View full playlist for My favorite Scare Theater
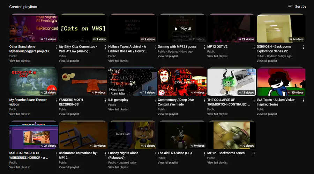 pyautogui.click(x=20, y=114)
